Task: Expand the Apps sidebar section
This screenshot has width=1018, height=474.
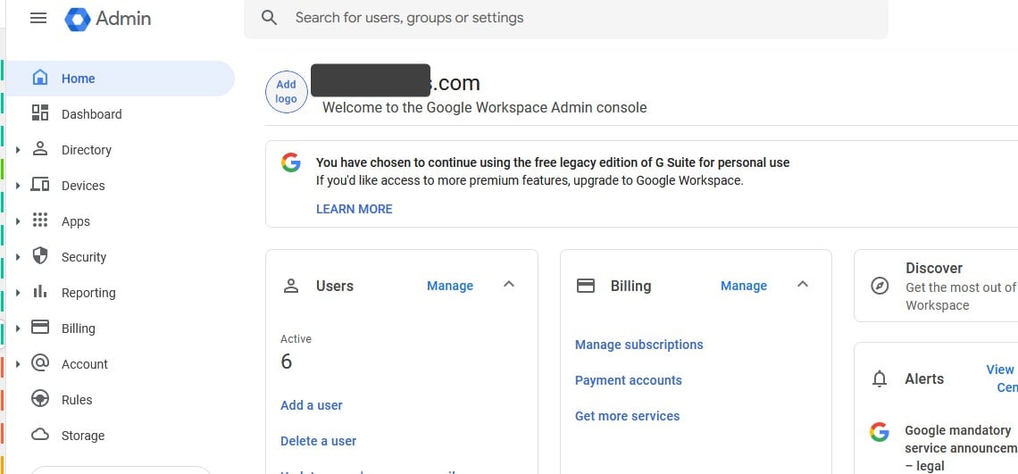Action: click(18, 221)
